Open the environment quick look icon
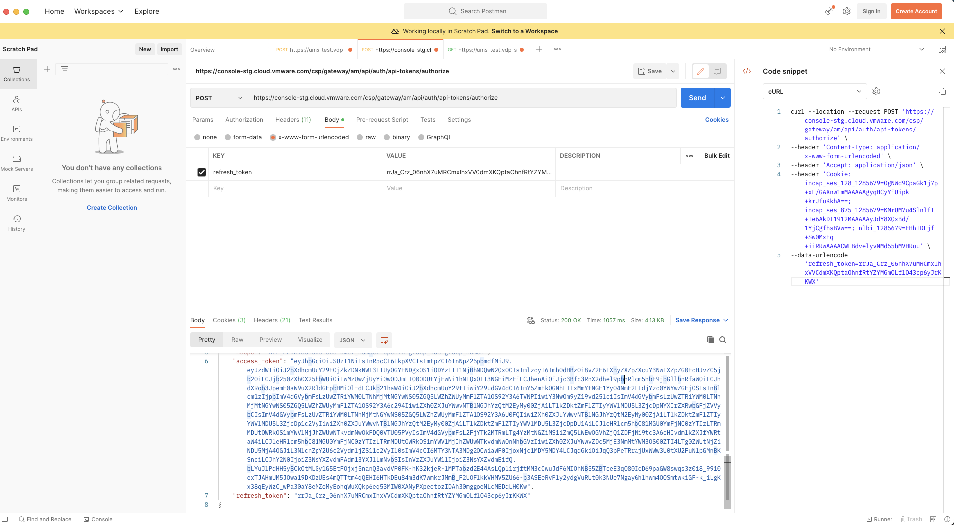This screenshot has width=954, height=525. coord(942,49)
